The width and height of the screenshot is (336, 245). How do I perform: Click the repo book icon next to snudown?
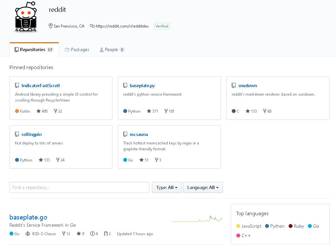pos(234,85)
